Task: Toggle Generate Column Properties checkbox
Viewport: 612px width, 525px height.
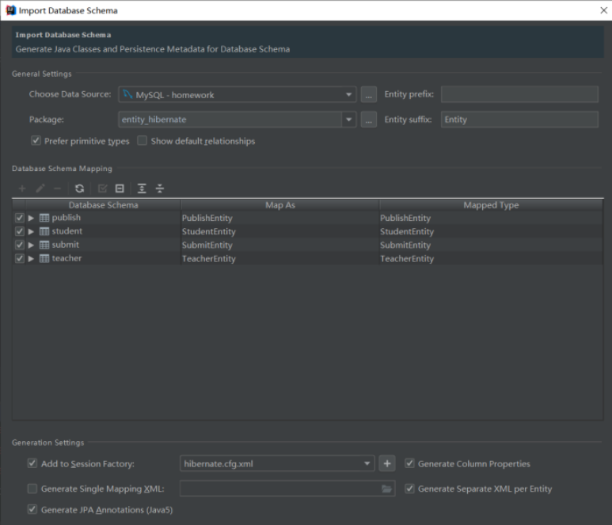Action: tap(409, 463)
